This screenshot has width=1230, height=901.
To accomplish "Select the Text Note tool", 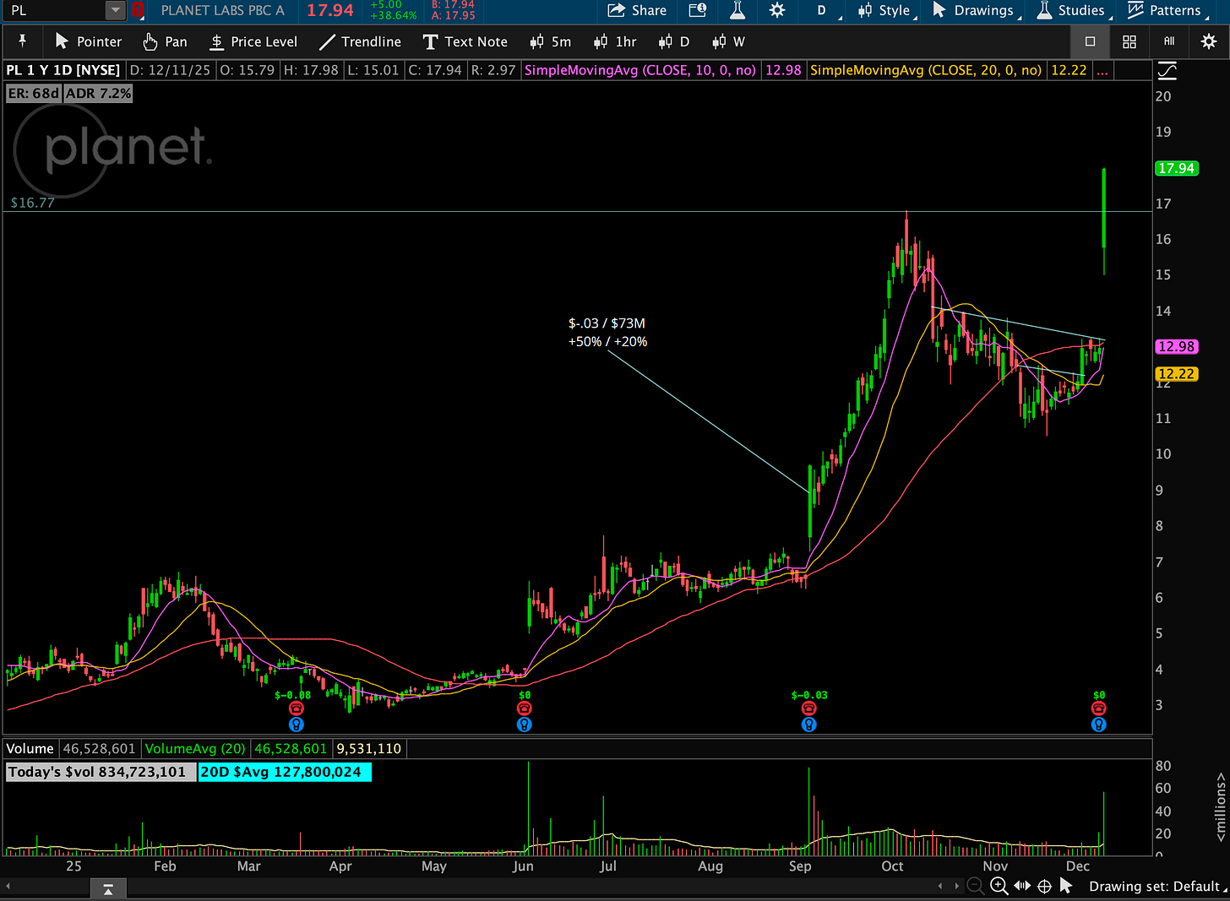I will [x=465, y=41].
